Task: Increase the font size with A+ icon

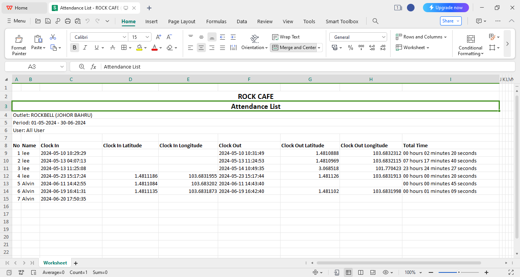Action: click(159, 37)
